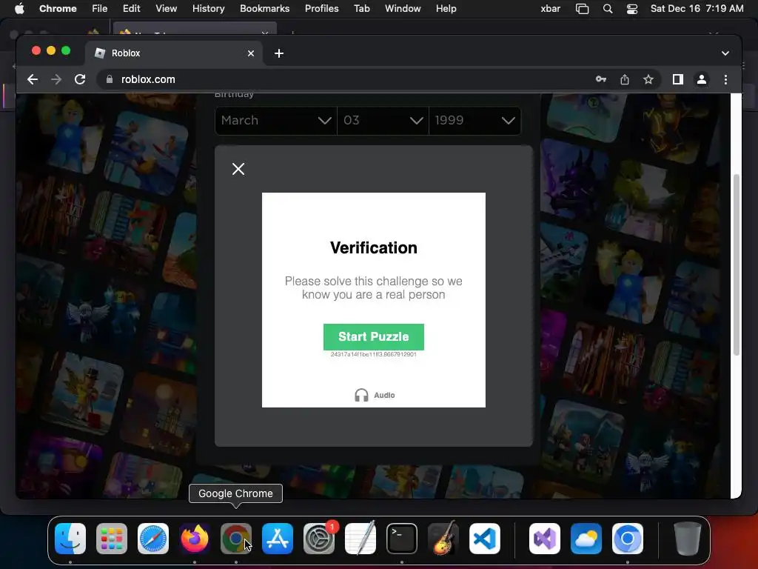Click the Chrome back arrow

(33, 79)
